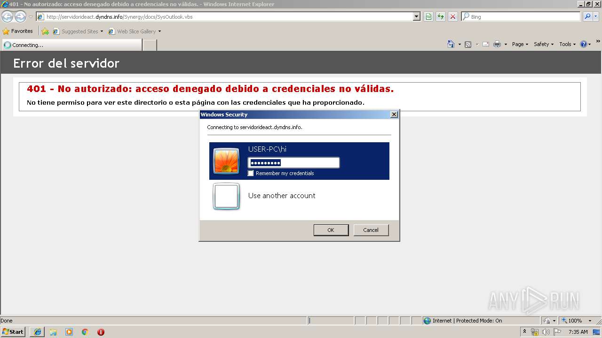Expand the Web Slice Gallery dropdown arrow

159,31
